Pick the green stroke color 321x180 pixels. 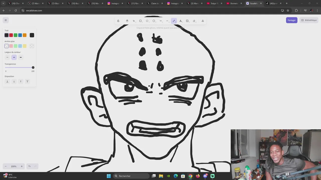tap(16, 35)
